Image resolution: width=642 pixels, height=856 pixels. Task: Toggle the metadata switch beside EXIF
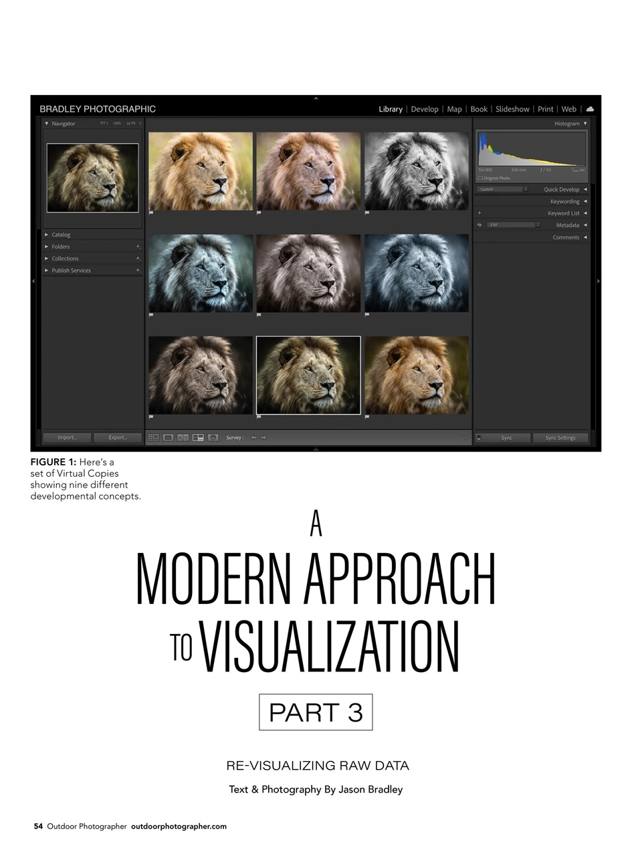coord(479,225)
